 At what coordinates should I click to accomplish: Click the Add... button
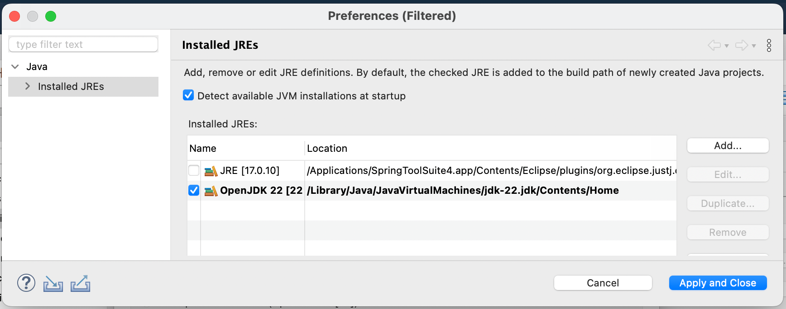[728, 145]
